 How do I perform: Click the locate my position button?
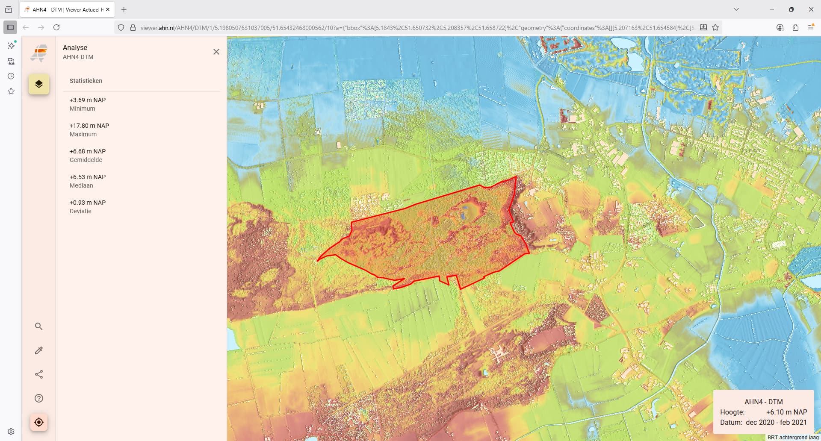[39, 422]
